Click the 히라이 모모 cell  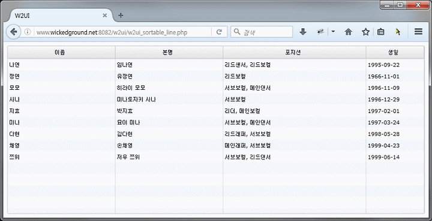[169, 88]
